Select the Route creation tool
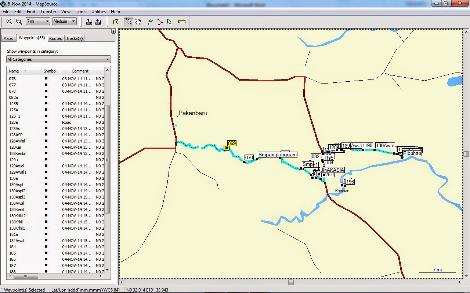Viewport: 470px width, 293px height. pos(160,22)
